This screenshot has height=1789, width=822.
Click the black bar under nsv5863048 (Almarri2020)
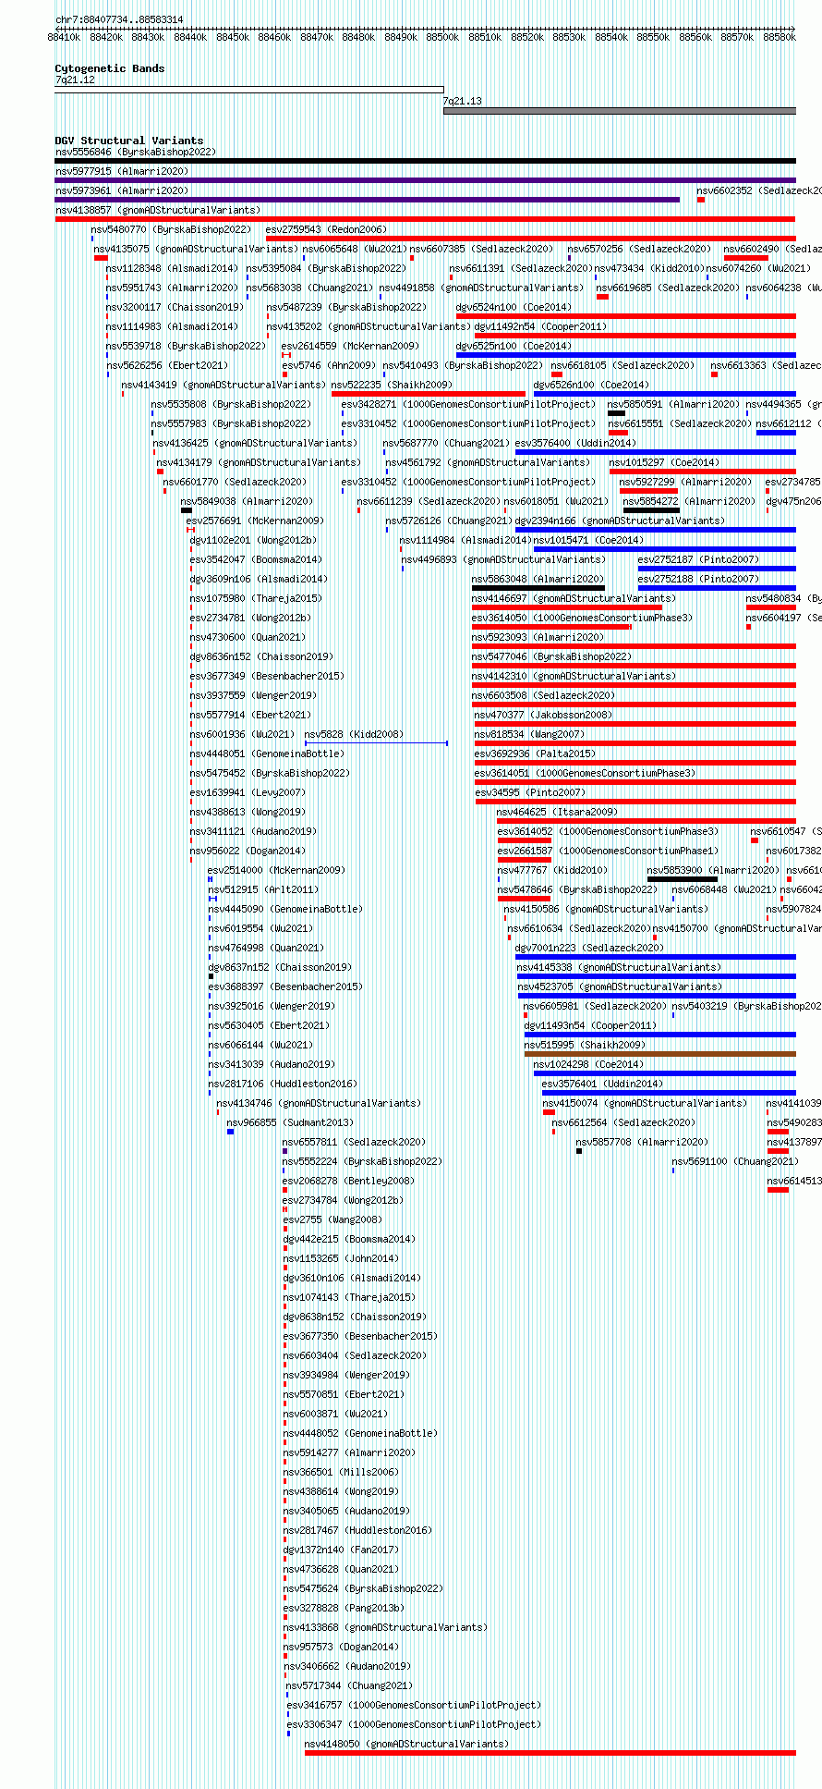(538, 588)
